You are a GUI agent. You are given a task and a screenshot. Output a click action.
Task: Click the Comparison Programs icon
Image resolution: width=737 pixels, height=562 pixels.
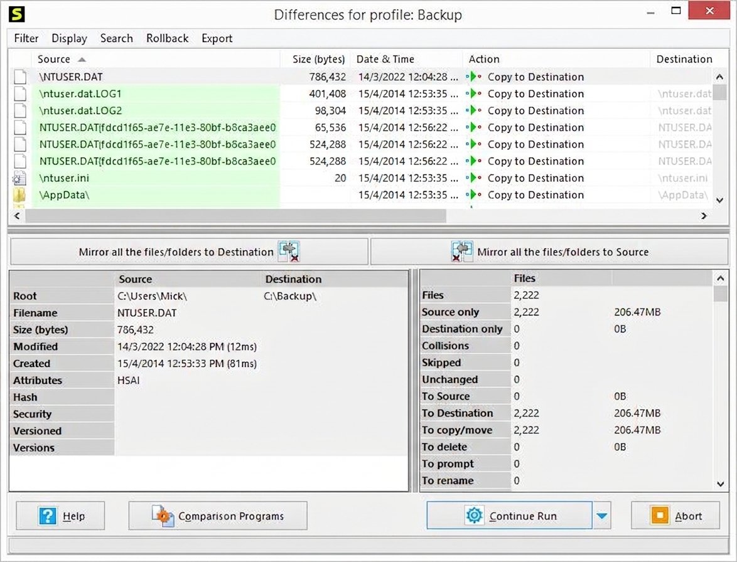[163, 516]
